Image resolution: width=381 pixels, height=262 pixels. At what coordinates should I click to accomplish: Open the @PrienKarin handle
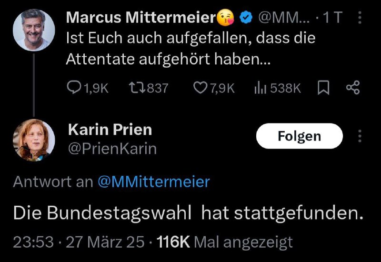click(x=112, y=149)
